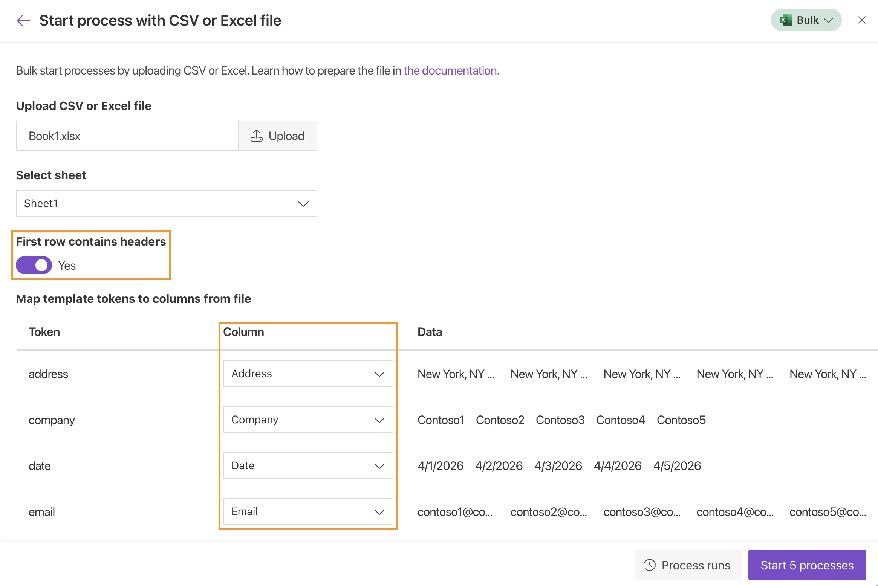Open the Sheet1 sheet selector
The height and width of the screenshot is (586, 878).
coord(167,203)
